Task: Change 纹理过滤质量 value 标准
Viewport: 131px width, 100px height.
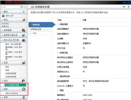Action: tap(85, 67)
